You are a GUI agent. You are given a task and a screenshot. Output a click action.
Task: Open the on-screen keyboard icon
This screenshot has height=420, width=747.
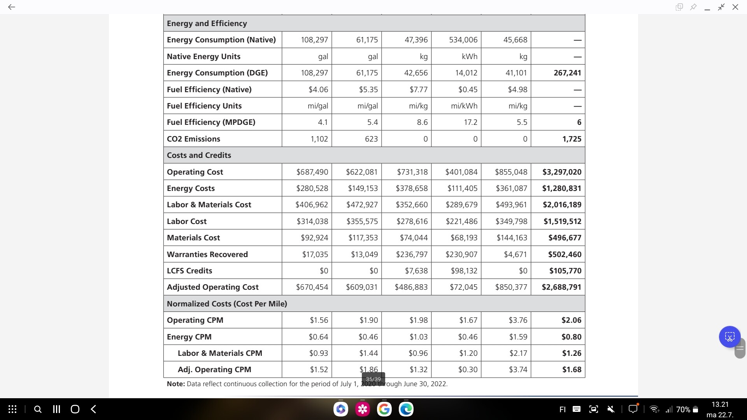(x=577, y=409)
